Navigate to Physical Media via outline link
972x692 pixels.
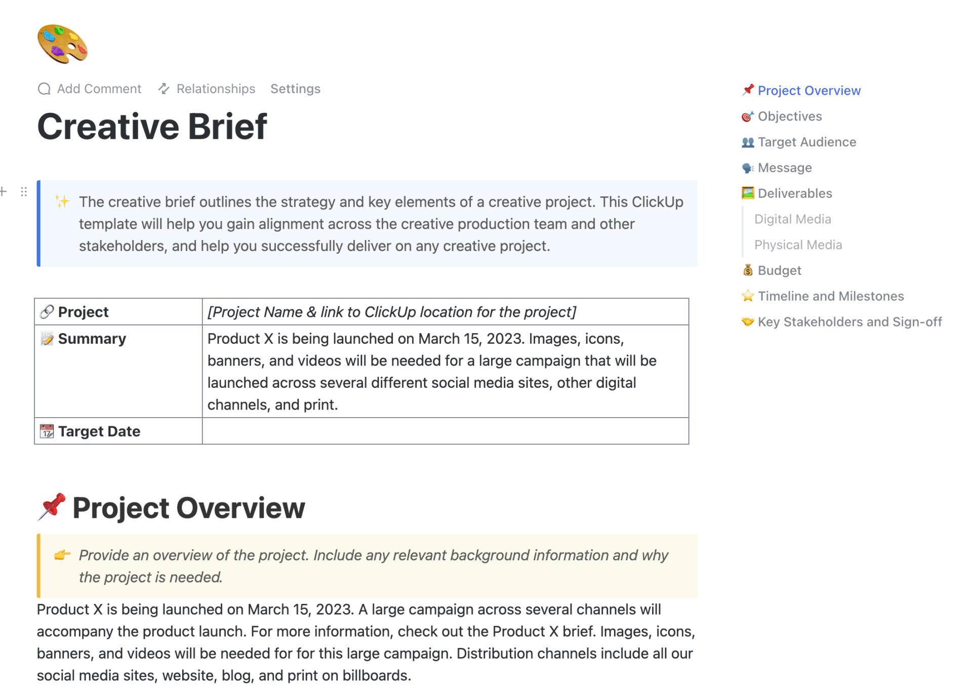(798, 245)
